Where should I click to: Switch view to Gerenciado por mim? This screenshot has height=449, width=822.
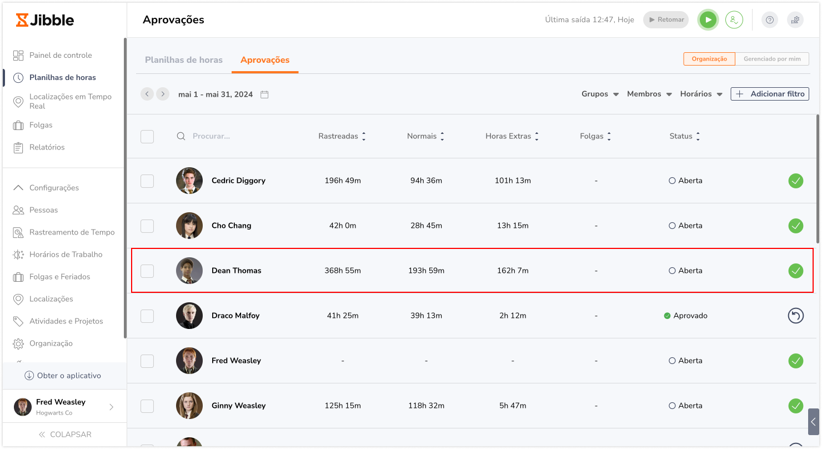[x=771, y=59]
